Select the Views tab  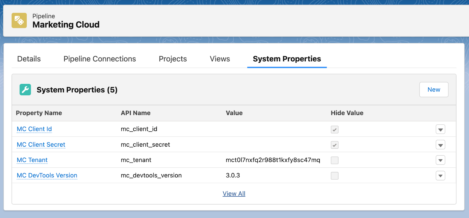click(x=220, y=59)
